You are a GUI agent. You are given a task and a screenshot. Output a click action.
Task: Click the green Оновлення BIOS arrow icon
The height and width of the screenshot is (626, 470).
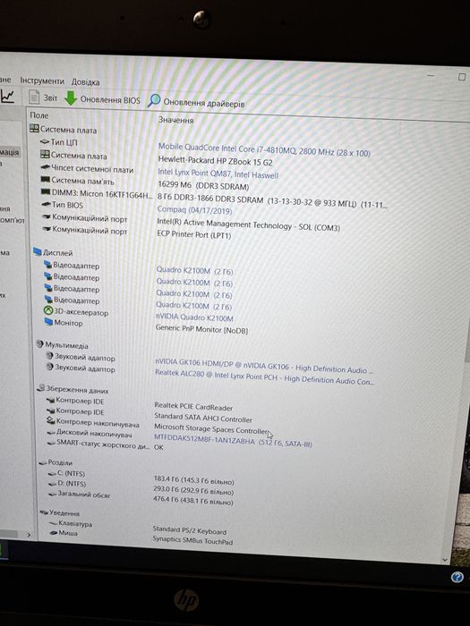tap(71, 97)
